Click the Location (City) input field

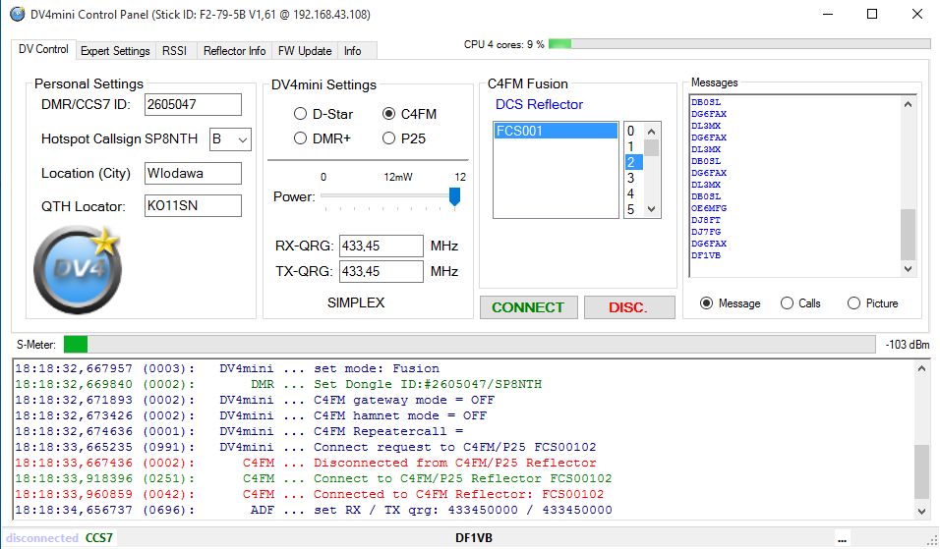tap(193, 173)
